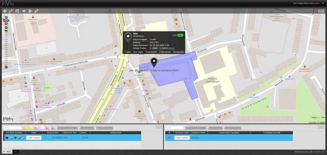Pan the map left with arrow control
The width and height of the screenshot is (327, 155).
(5, 20)
